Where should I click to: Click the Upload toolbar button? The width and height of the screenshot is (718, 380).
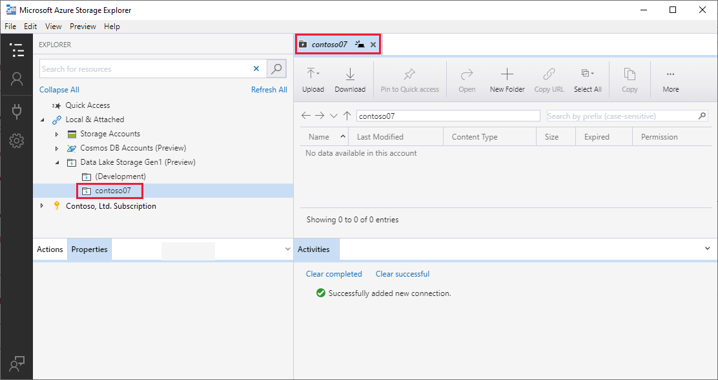pyautogui.click(x=313, y=79)
